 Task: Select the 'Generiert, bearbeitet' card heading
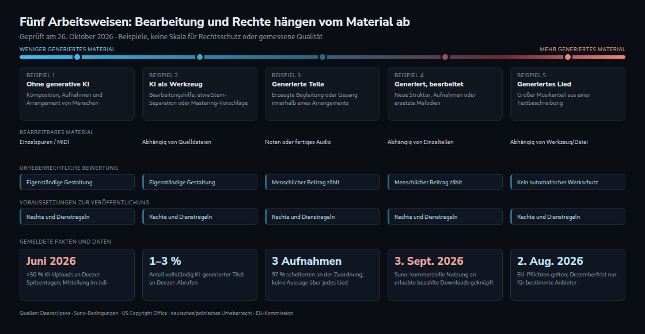(x=429, y=84)
